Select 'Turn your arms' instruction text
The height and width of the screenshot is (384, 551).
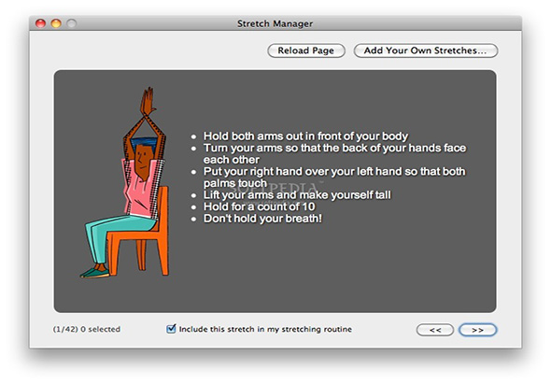pos(334,153)
